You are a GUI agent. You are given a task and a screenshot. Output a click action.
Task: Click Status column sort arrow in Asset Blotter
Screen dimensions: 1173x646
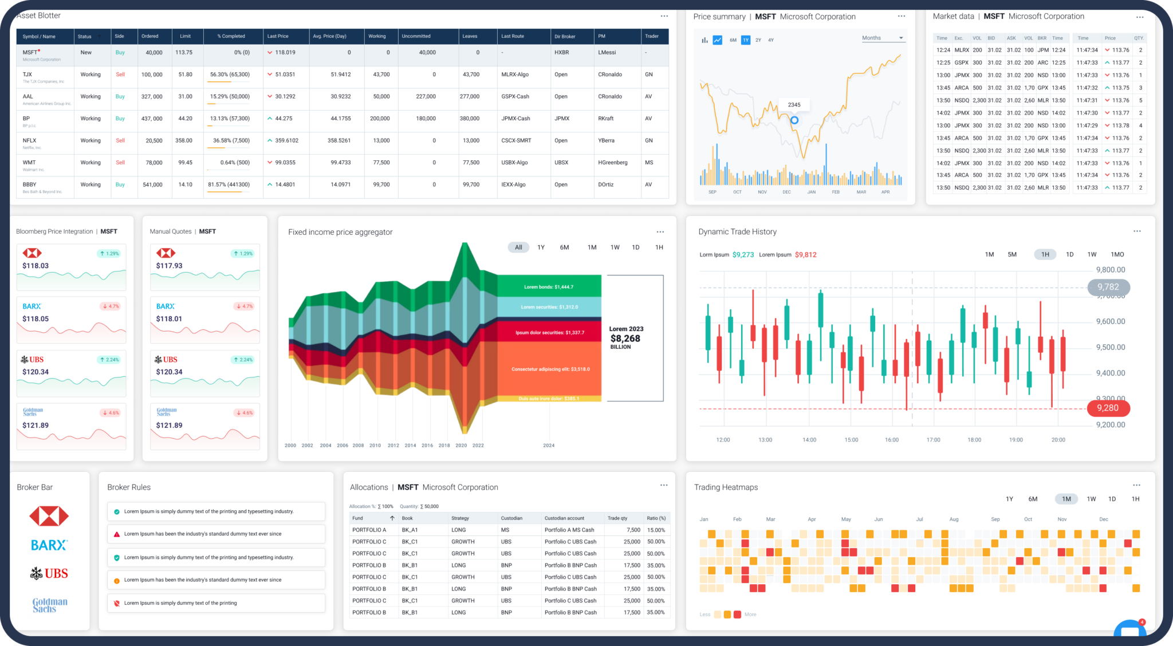pos(99,37)
